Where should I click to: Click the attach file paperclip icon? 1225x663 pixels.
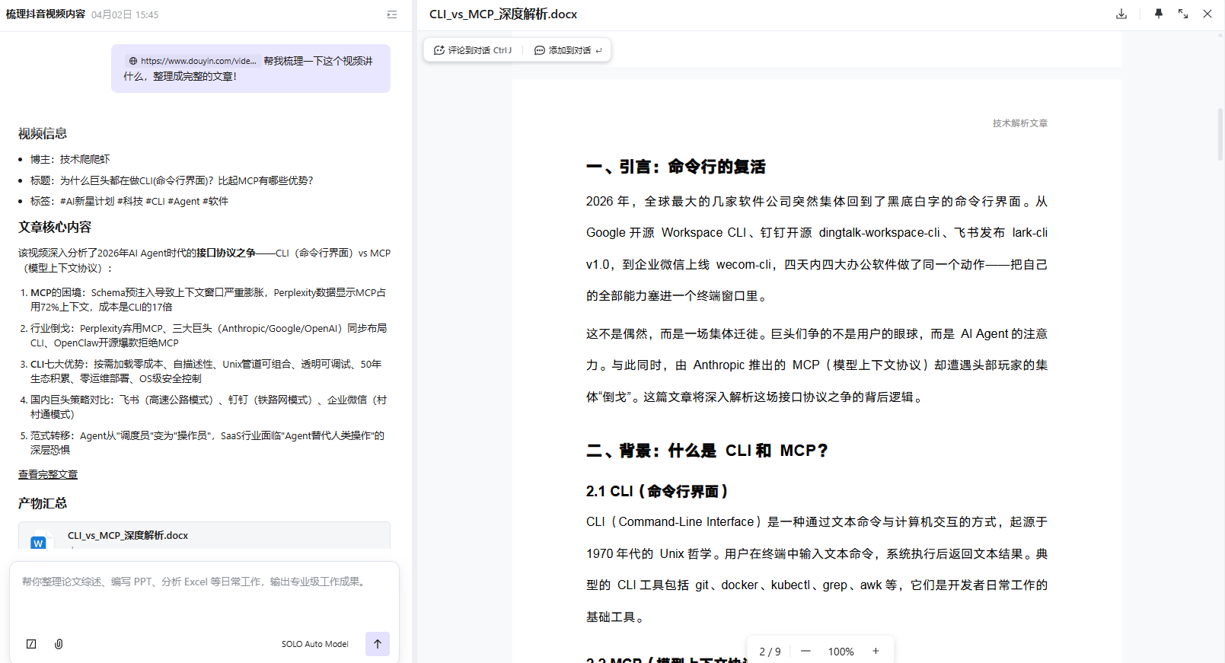coord(59,644)
